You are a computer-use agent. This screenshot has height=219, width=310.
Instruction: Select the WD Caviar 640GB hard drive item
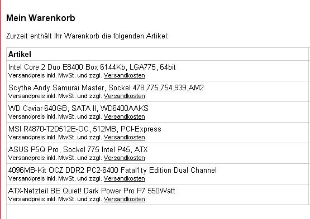(78, 108)
